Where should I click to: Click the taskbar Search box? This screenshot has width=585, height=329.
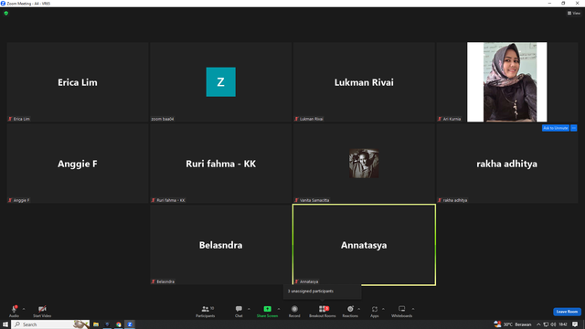coord(50,324)
